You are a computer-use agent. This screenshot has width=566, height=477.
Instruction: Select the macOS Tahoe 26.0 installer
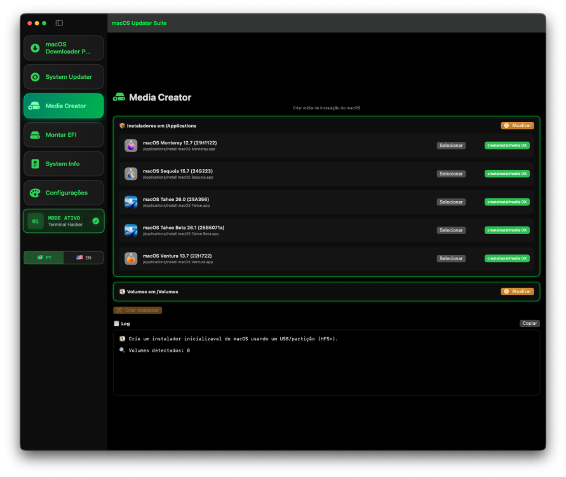coord(451,202)
